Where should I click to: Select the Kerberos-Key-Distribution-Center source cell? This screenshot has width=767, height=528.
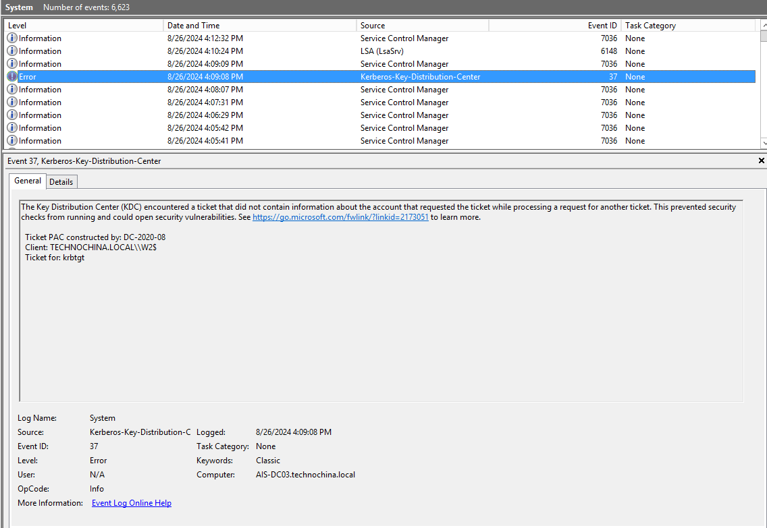tap(420, 77)
